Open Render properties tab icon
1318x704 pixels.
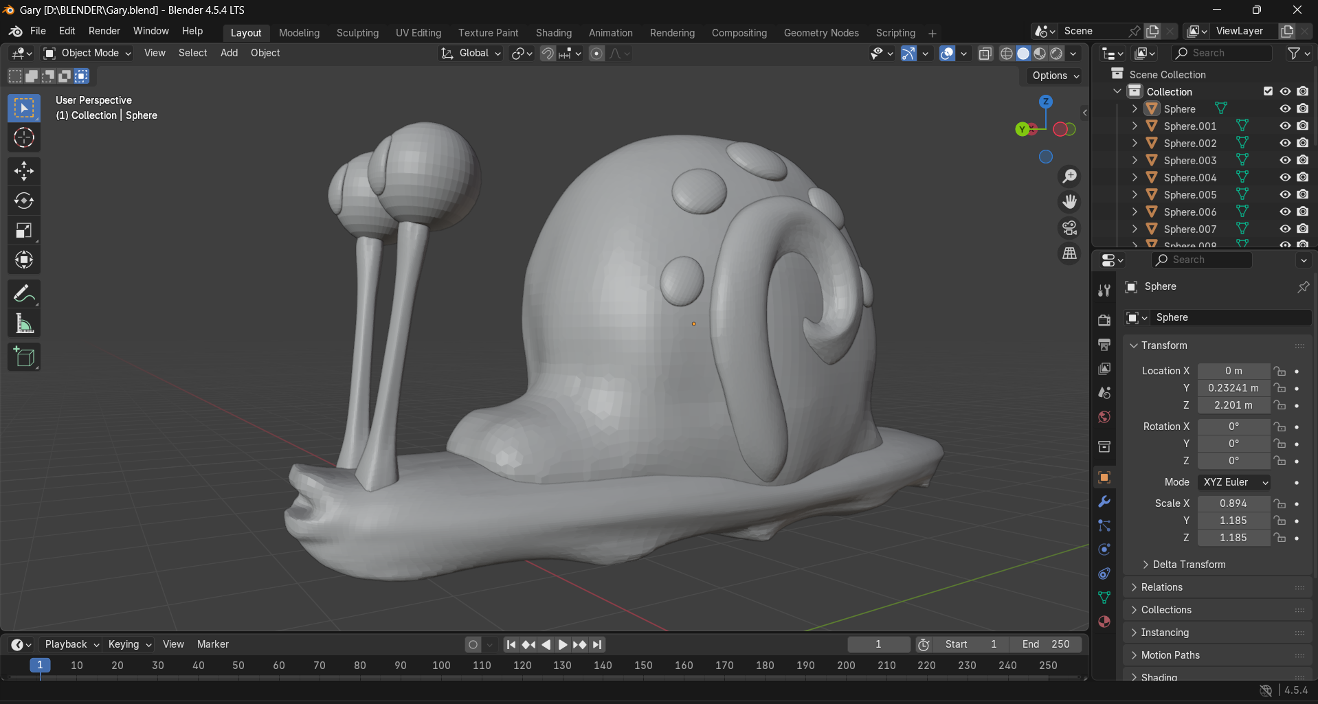click(1104, 320)
